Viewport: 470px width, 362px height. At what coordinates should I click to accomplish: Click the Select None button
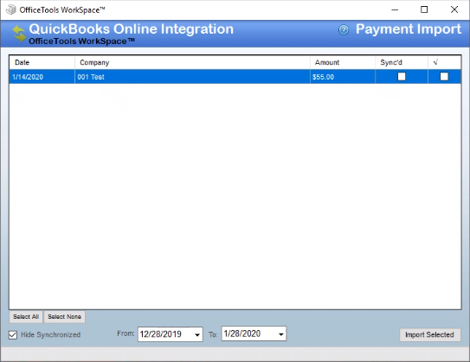pos(64,317)
